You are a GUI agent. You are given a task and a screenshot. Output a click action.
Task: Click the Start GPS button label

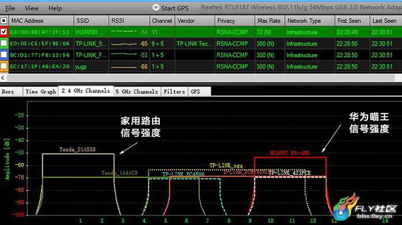coord(175,8)
